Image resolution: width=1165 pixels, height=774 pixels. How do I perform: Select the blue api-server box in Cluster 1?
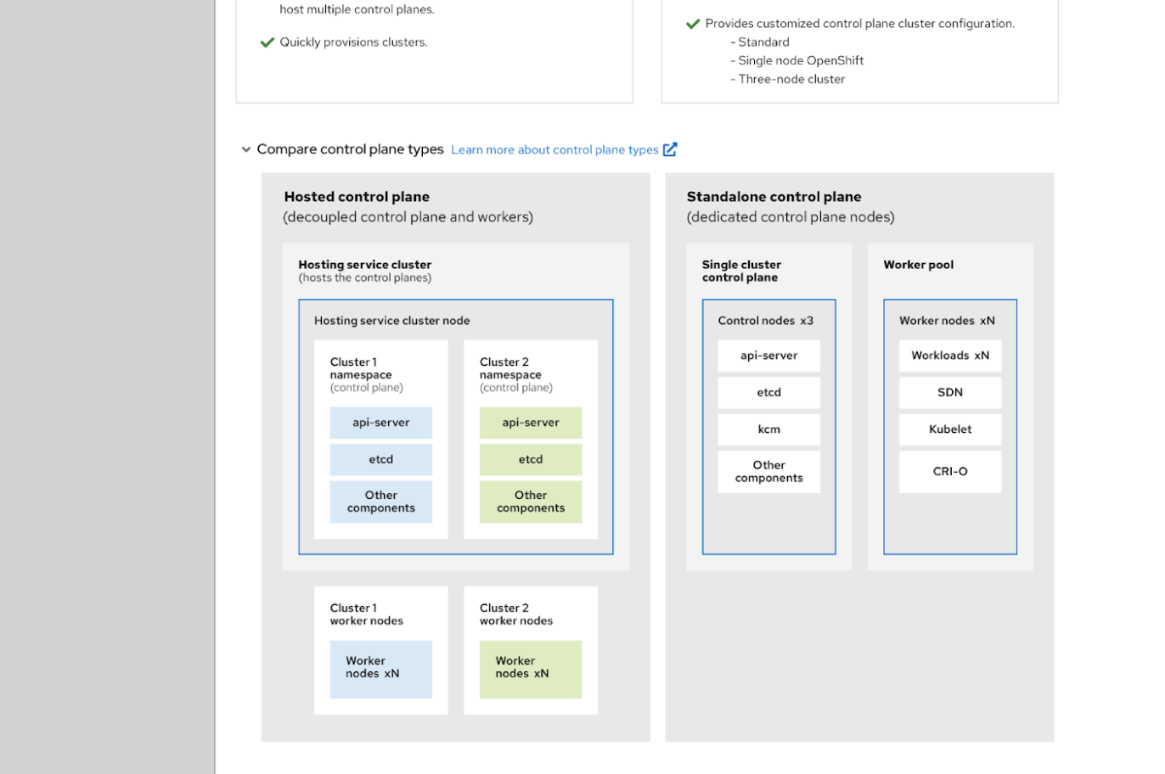click(380, 423)
